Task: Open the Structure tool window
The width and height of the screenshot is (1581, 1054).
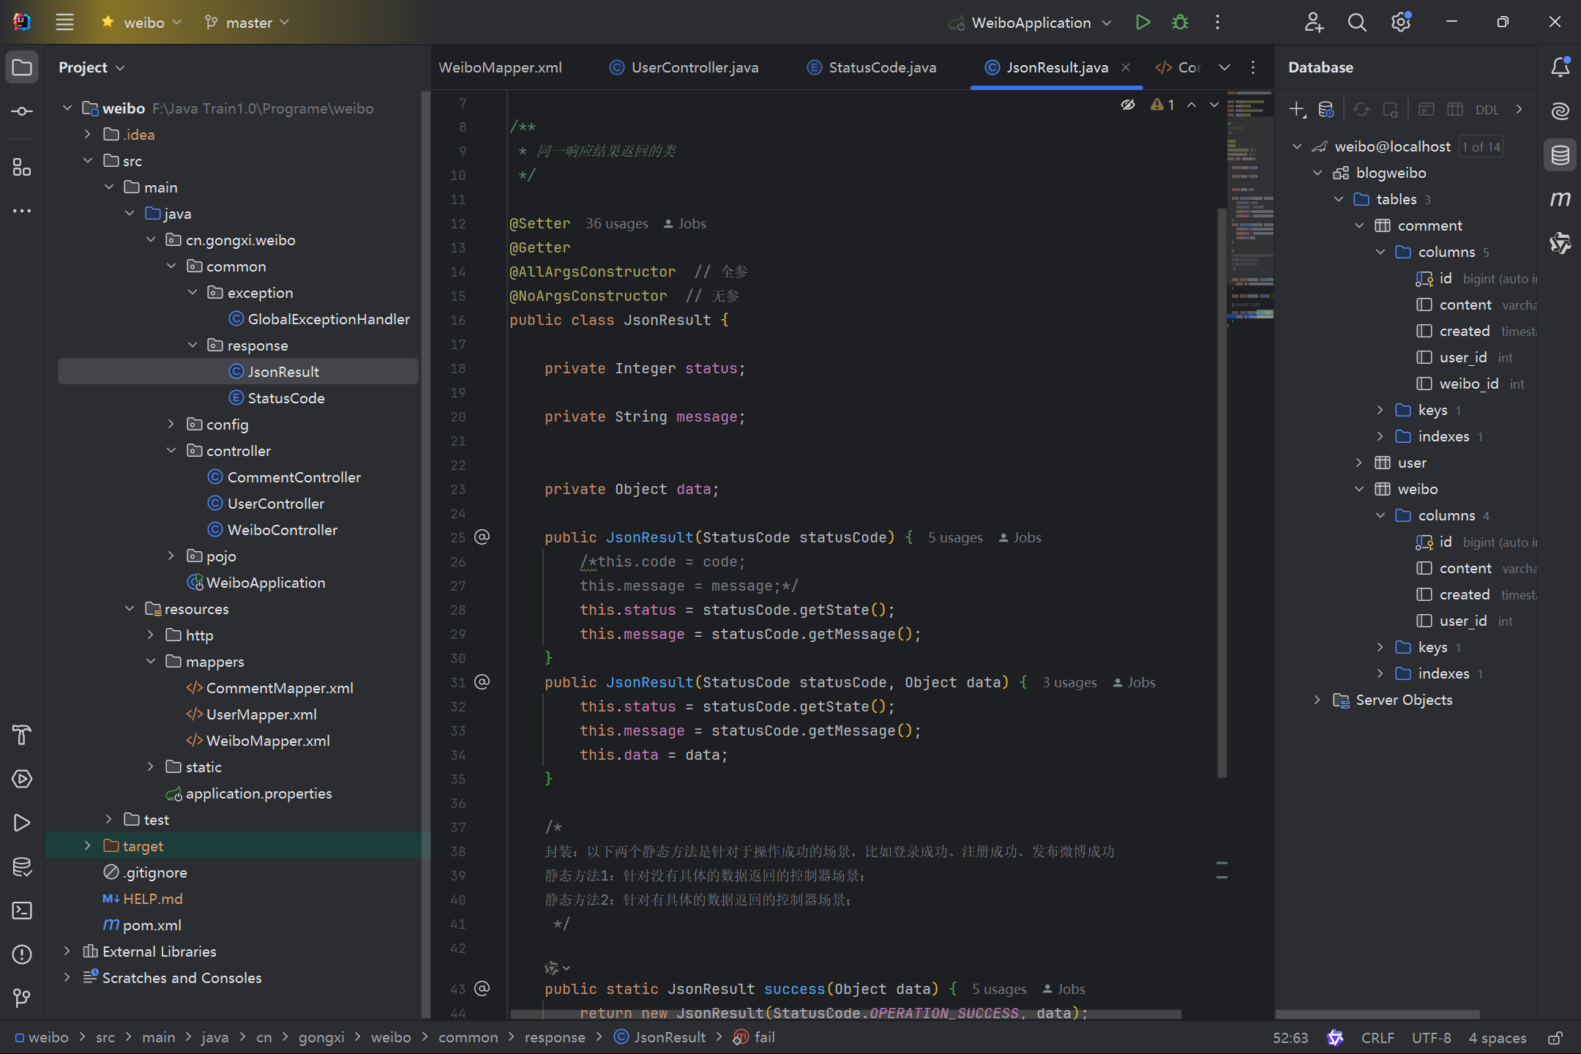Action: pyautogui.click(x=22, y=168)
